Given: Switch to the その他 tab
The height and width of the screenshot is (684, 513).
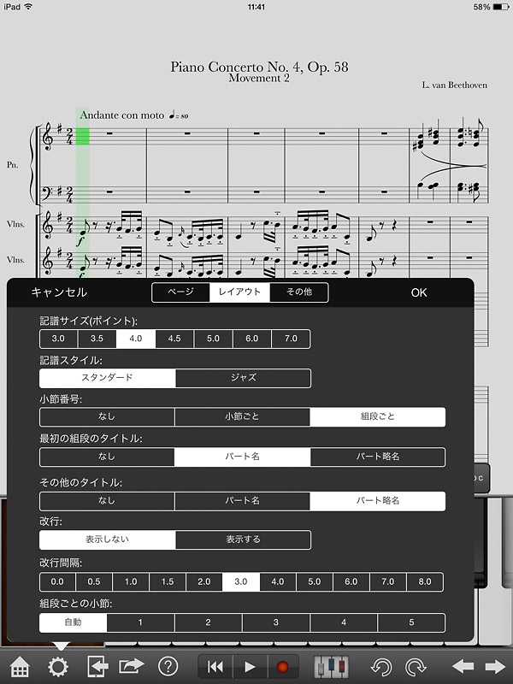Looking at the screenshot, I should (x=298, y=292).
